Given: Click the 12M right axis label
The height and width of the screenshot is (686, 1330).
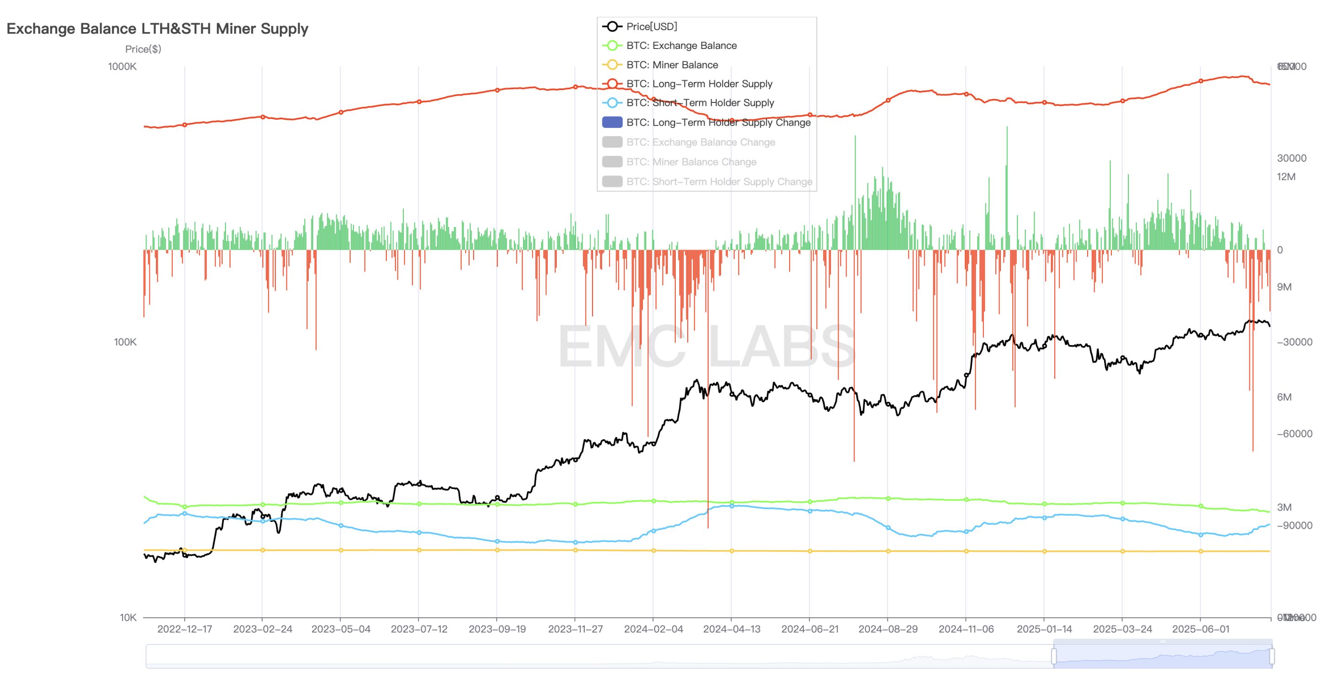Looking at the screenshot, I should [1286, 177].
